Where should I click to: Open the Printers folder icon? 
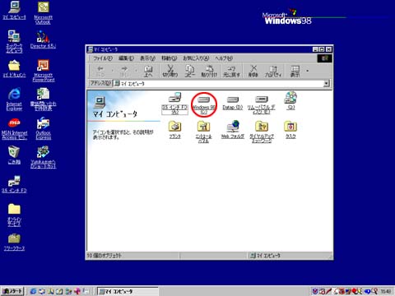(174, 127)
